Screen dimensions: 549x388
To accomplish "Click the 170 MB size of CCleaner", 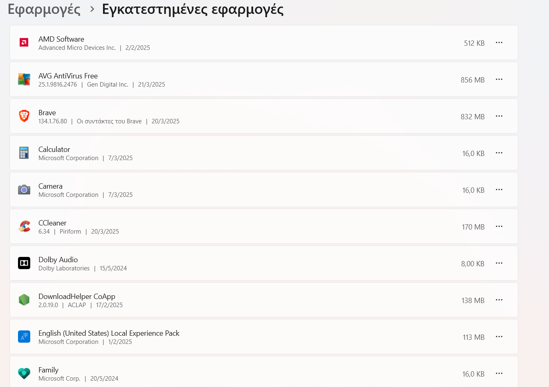I will point(473,227).
